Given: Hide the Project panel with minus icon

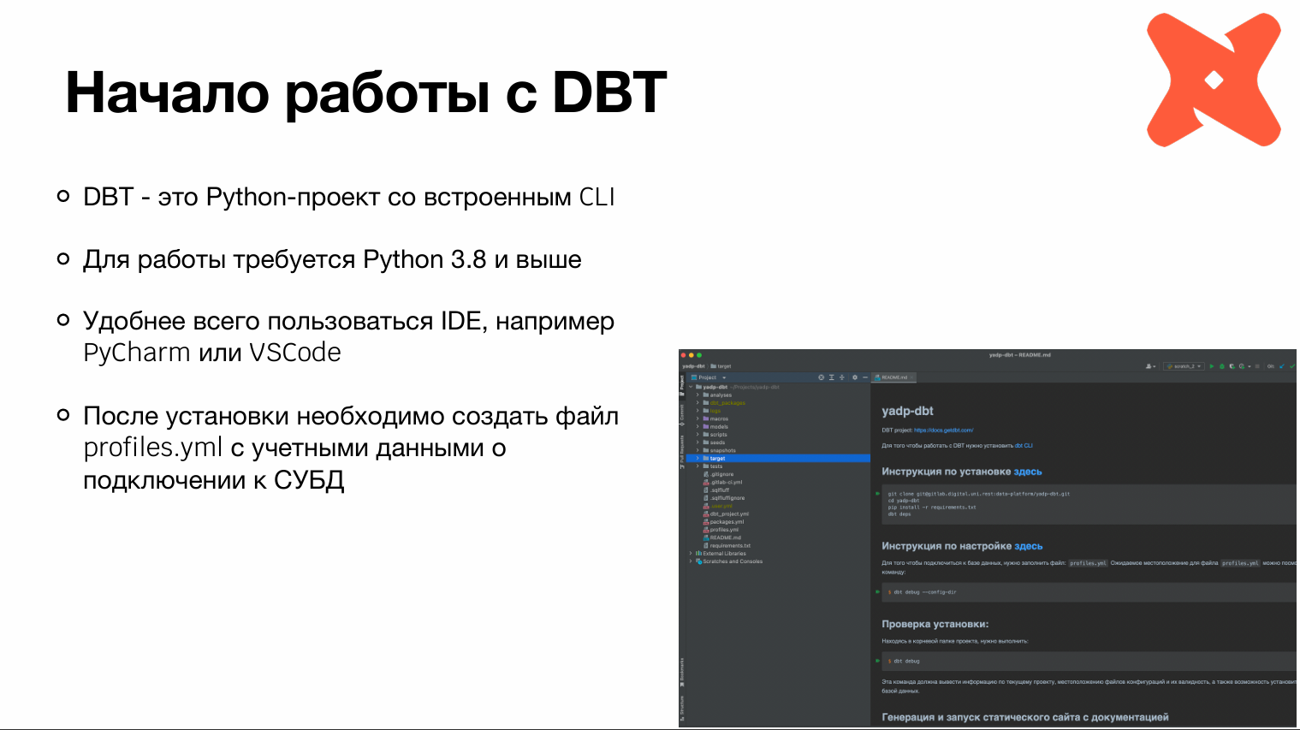Looking at the screenshot, I should tap(864, 377).
